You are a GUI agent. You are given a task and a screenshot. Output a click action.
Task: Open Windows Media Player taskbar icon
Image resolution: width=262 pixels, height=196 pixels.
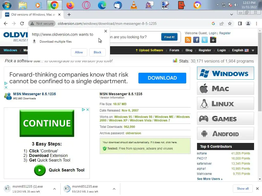pos(38,5)
